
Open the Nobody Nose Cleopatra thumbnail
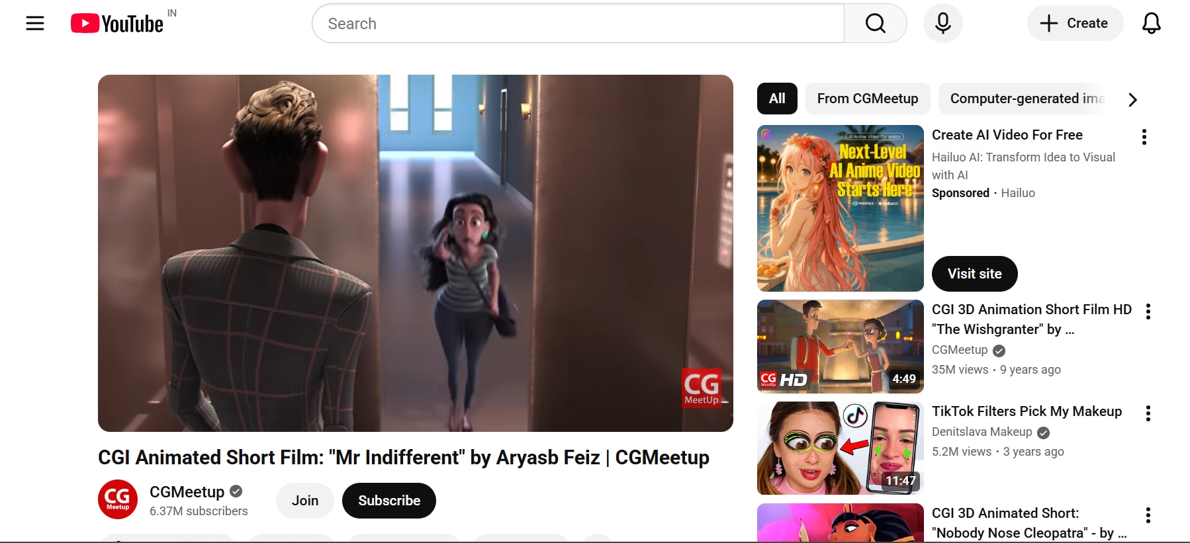click(x=841, y=522)
